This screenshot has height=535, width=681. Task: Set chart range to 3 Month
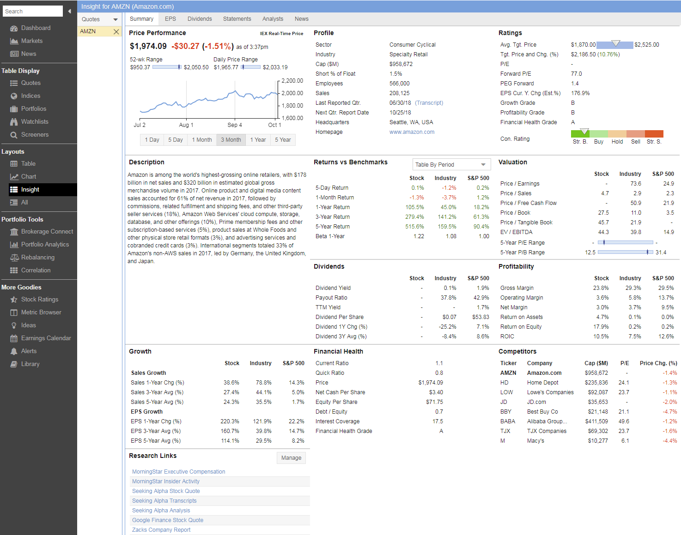[231, 140]
